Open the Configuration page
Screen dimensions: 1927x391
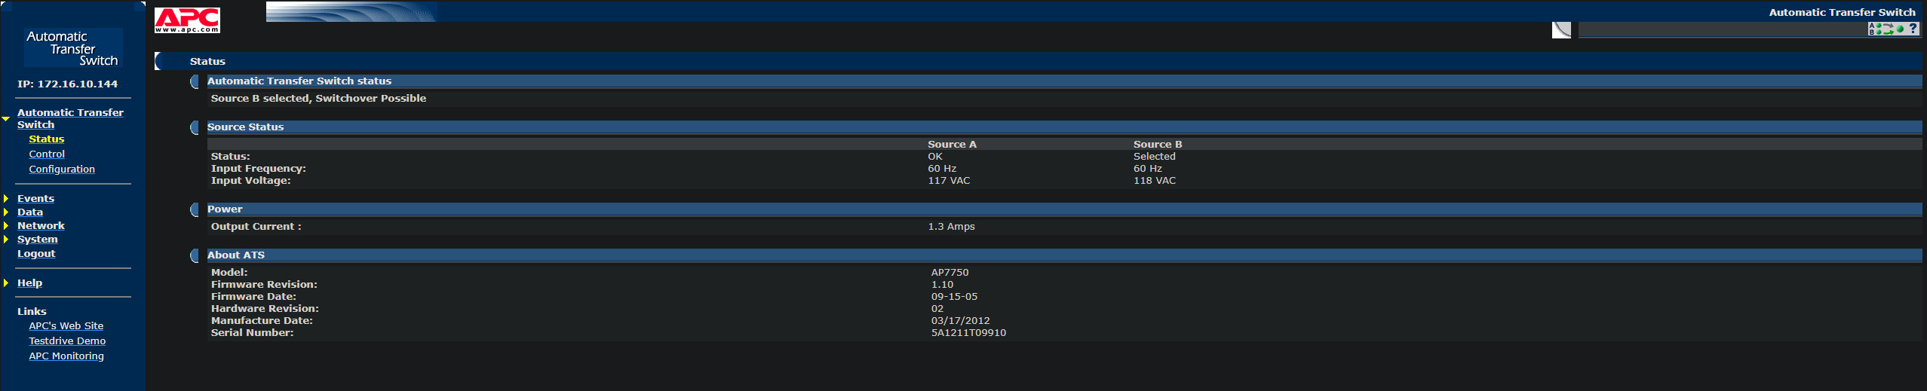point(62,170)
